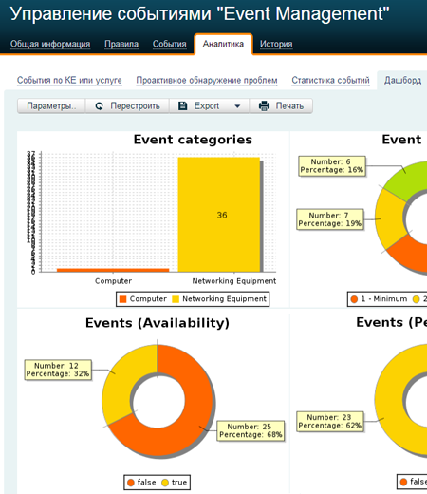The image size is (427, 494).
Task: Click the orange false legend marker in Availability
Action: [x=131, y=483]
